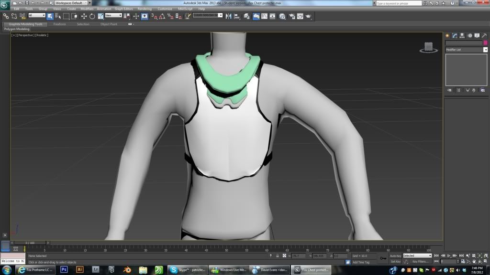Toggle the Selection Lock padlock
Screen dimensions: 490x275
[x=277, y=256]
